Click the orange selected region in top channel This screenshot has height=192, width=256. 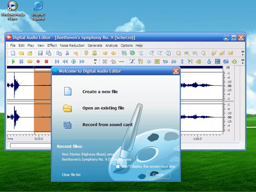[x=43, y=85]
